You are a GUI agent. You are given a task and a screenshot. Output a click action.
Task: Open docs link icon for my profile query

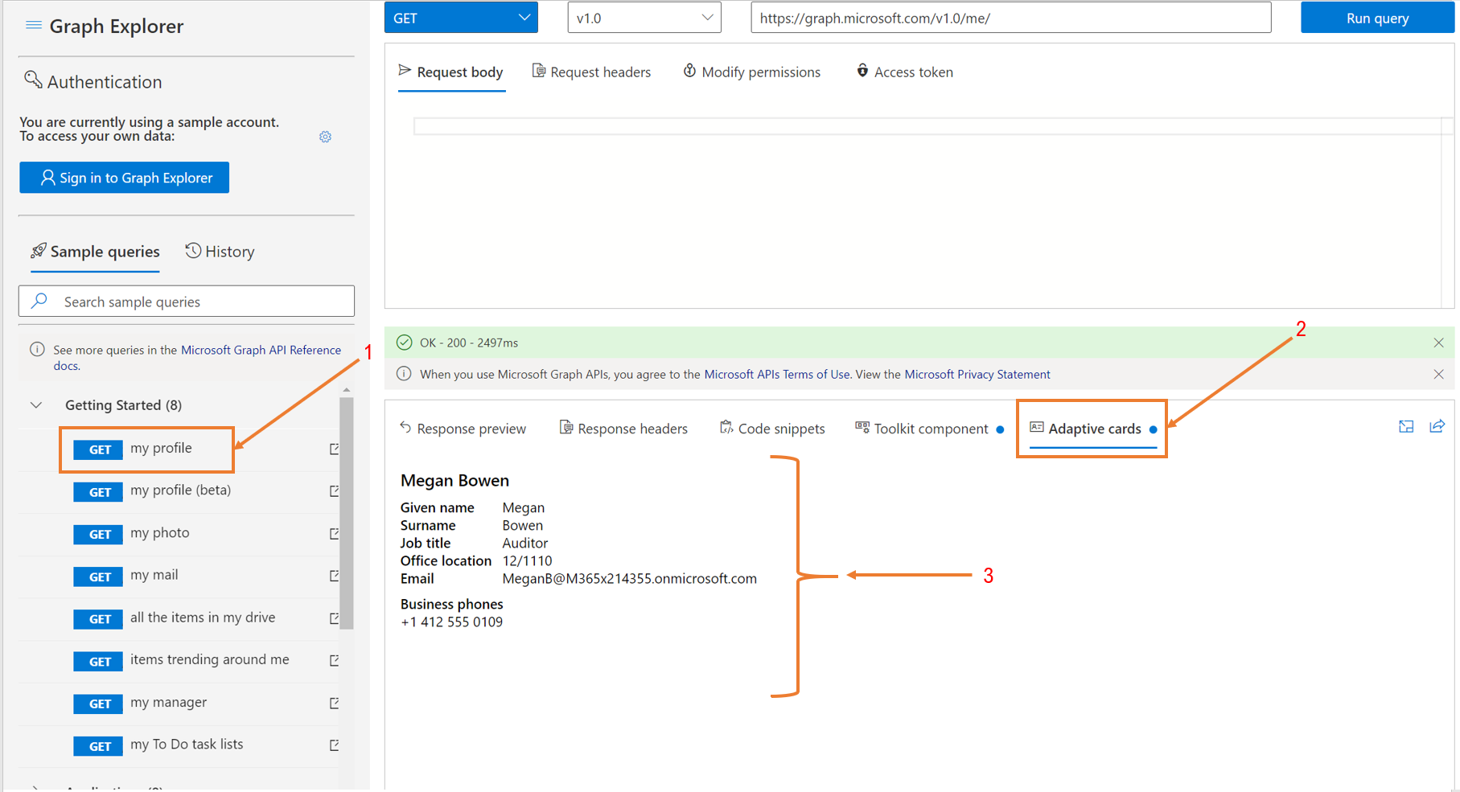coord(334,449)
